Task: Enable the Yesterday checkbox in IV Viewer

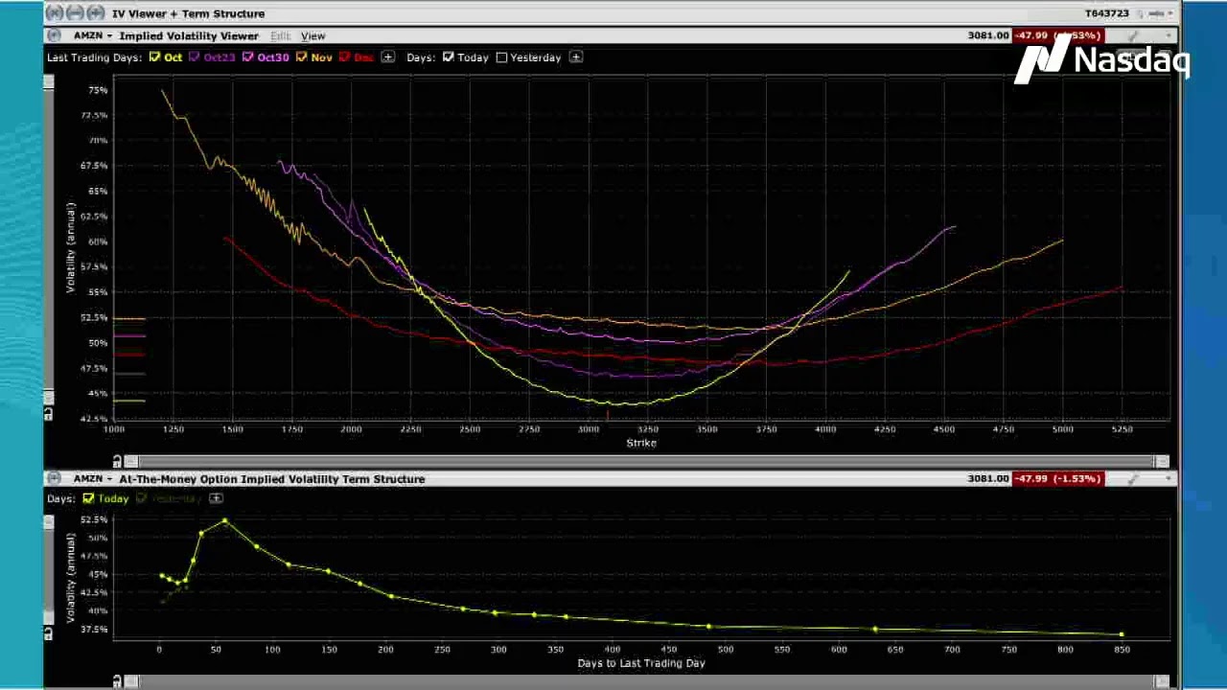Action: [501, 57]
